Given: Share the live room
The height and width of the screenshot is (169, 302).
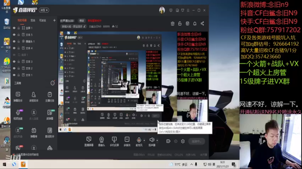Looking at the screenshot, I should click(x=202, y=23).
